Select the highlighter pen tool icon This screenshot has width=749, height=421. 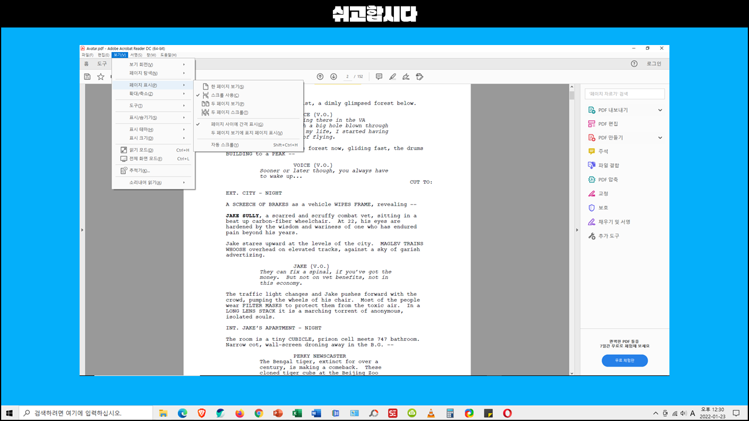(393, 77)
